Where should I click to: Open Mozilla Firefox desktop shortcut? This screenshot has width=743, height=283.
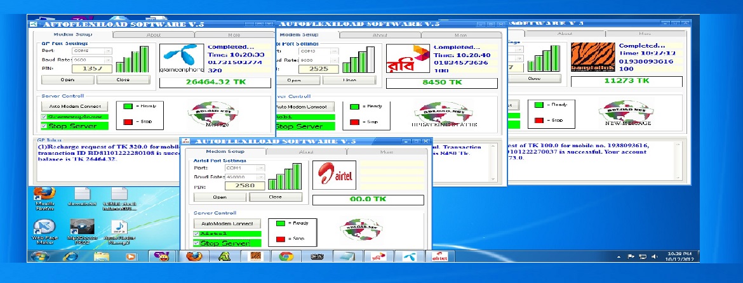(x=44, y=198)
